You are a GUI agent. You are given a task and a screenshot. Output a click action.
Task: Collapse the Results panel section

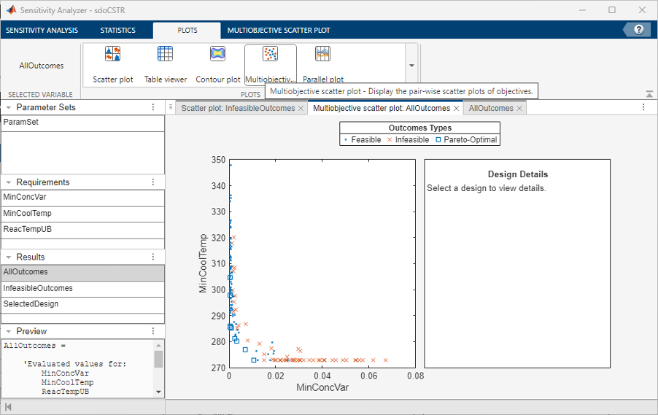click(8, 257)
